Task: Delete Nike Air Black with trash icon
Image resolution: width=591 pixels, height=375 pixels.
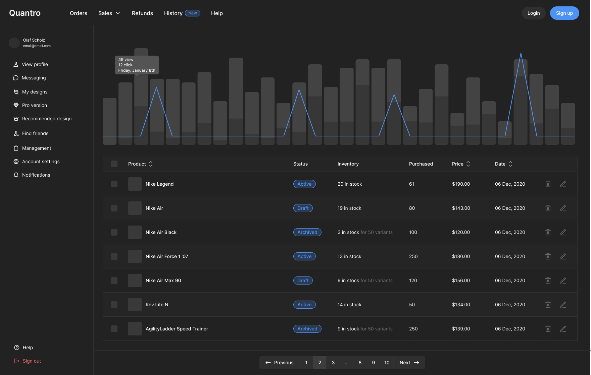Action: click(548, 232)
